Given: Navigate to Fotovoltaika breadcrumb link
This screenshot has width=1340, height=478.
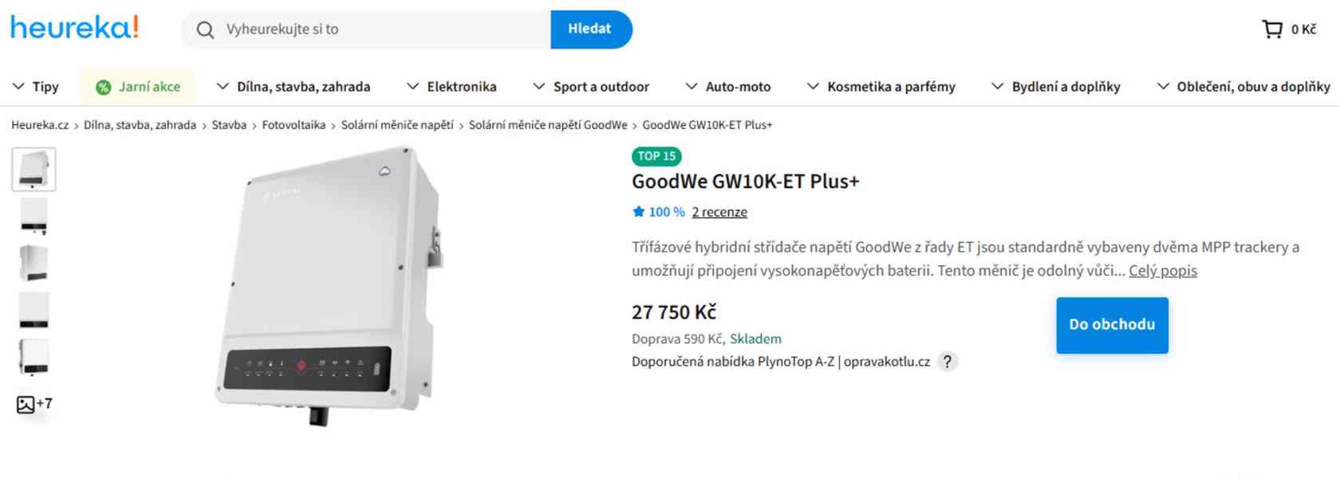Looking at the screenshot, I should tap(294, 125).
